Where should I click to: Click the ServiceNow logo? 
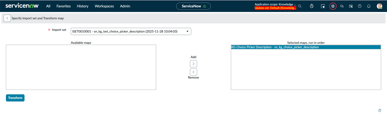tap(22, 6)
